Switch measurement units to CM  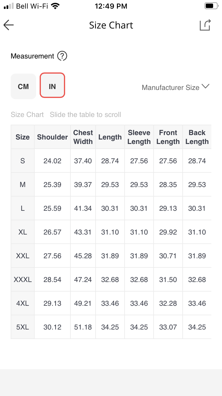tap(23, 86)
